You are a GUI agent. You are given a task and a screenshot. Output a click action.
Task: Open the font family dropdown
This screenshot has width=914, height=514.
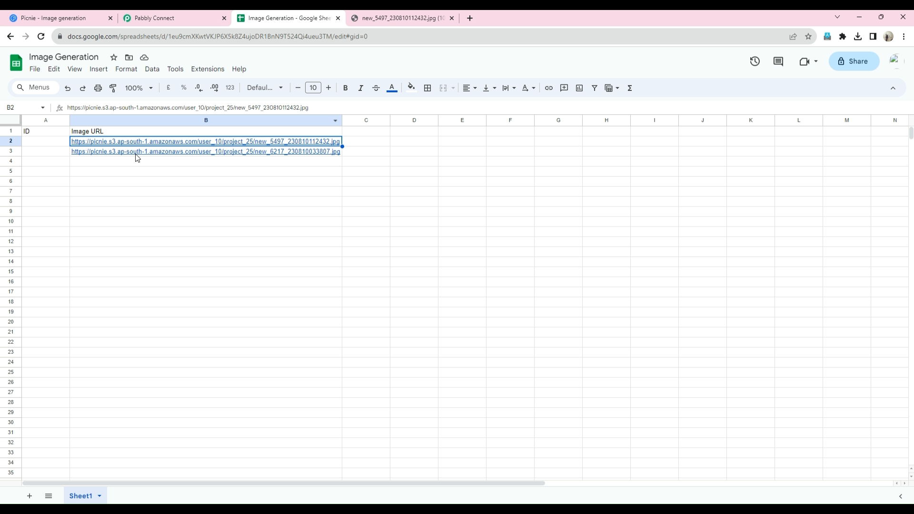265,88
